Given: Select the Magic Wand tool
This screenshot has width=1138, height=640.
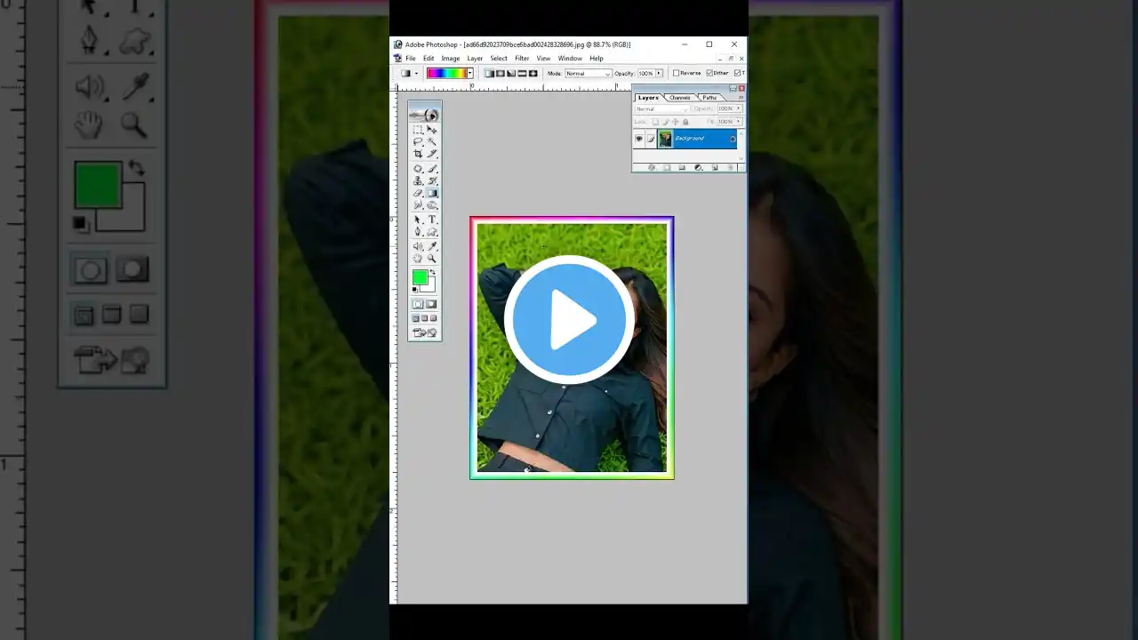Looking at the screenshot, I should pyautogui.click(x=432, y=141).
